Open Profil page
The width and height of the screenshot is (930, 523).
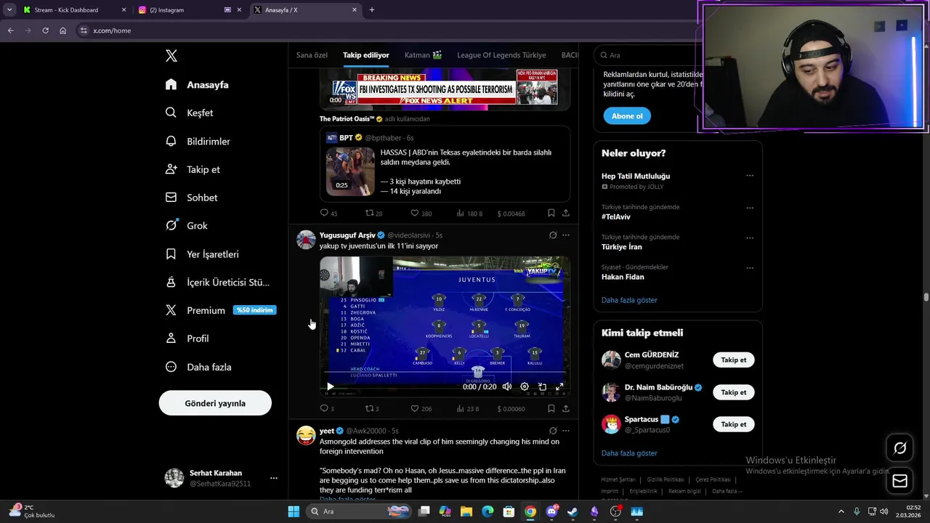(187, 338)
